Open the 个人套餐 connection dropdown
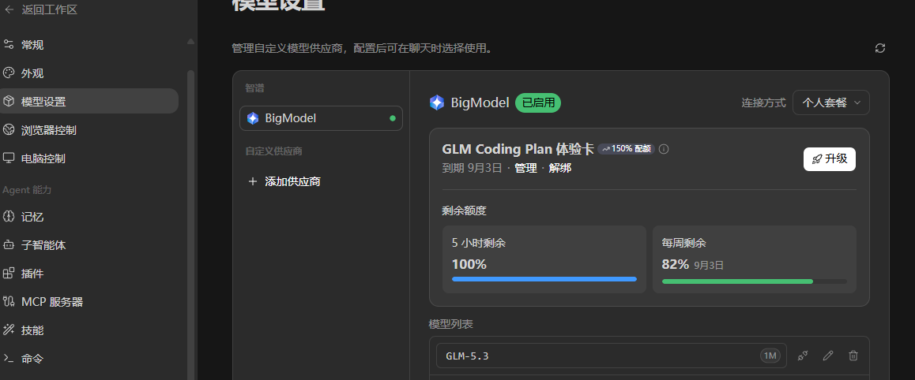Image resolution: width=915 pixels, height=380 pixels. pyautogui.click(x=831, y=102)
